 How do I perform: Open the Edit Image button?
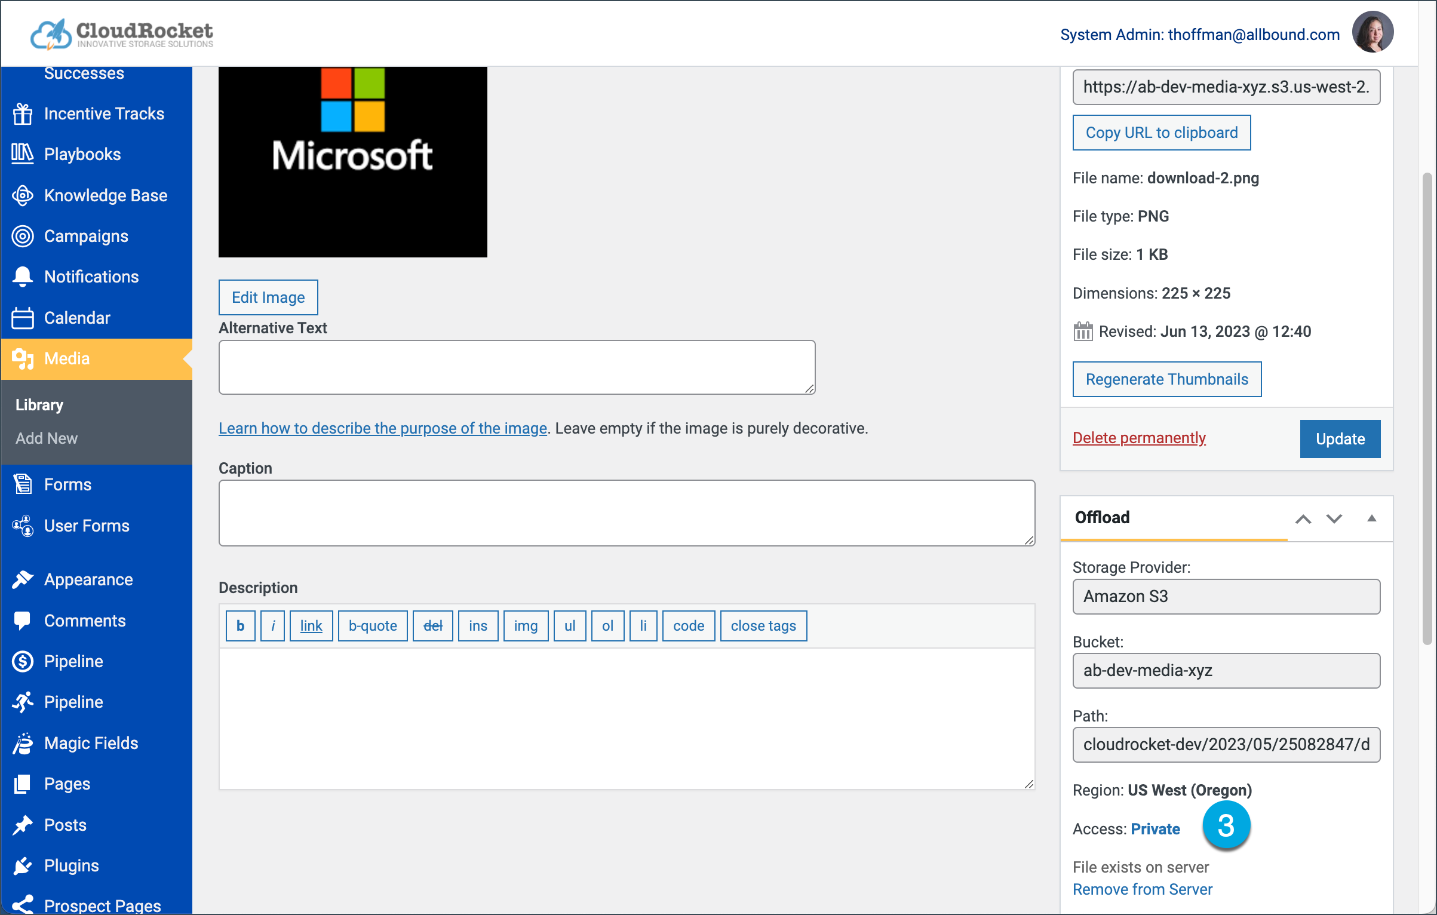tap(268, 297)
